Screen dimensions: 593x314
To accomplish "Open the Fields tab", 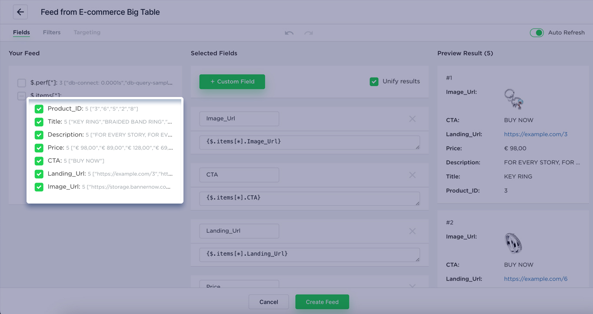I will tap(21, 32).
